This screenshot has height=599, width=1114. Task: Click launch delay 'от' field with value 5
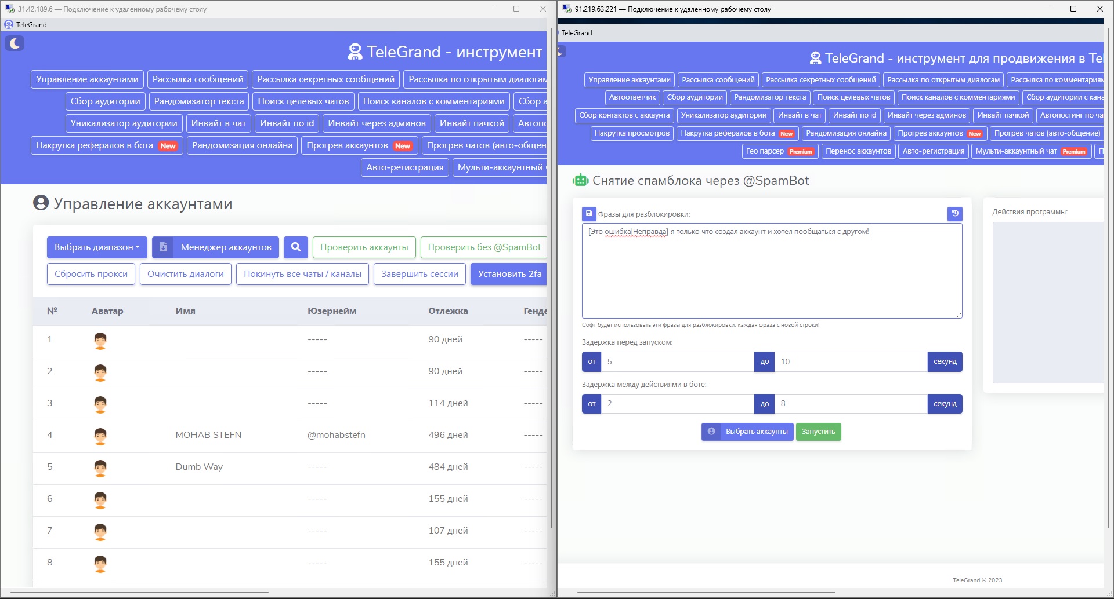tap(678, 361)
